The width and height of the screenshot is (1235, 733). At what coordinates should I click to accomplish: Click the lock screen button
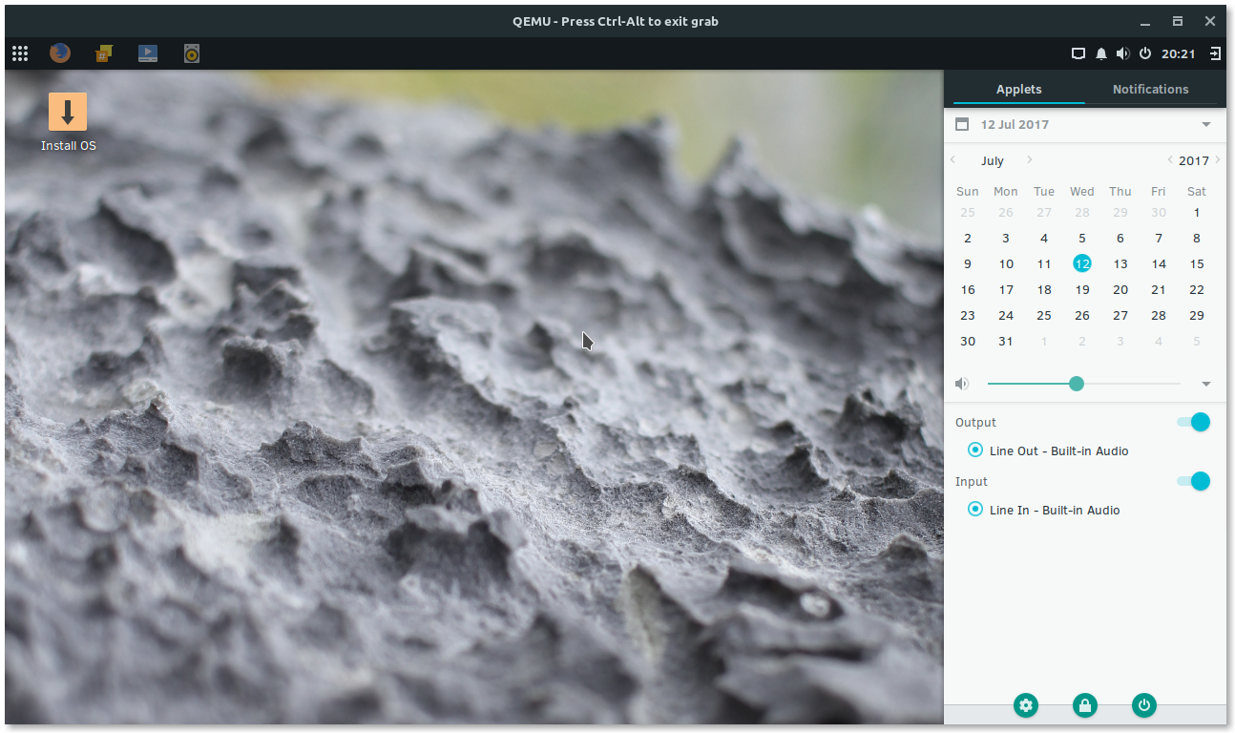[x=1084, y=705]
